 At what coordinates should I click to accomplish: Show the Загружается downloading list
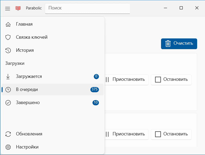(x=29, y=77)
